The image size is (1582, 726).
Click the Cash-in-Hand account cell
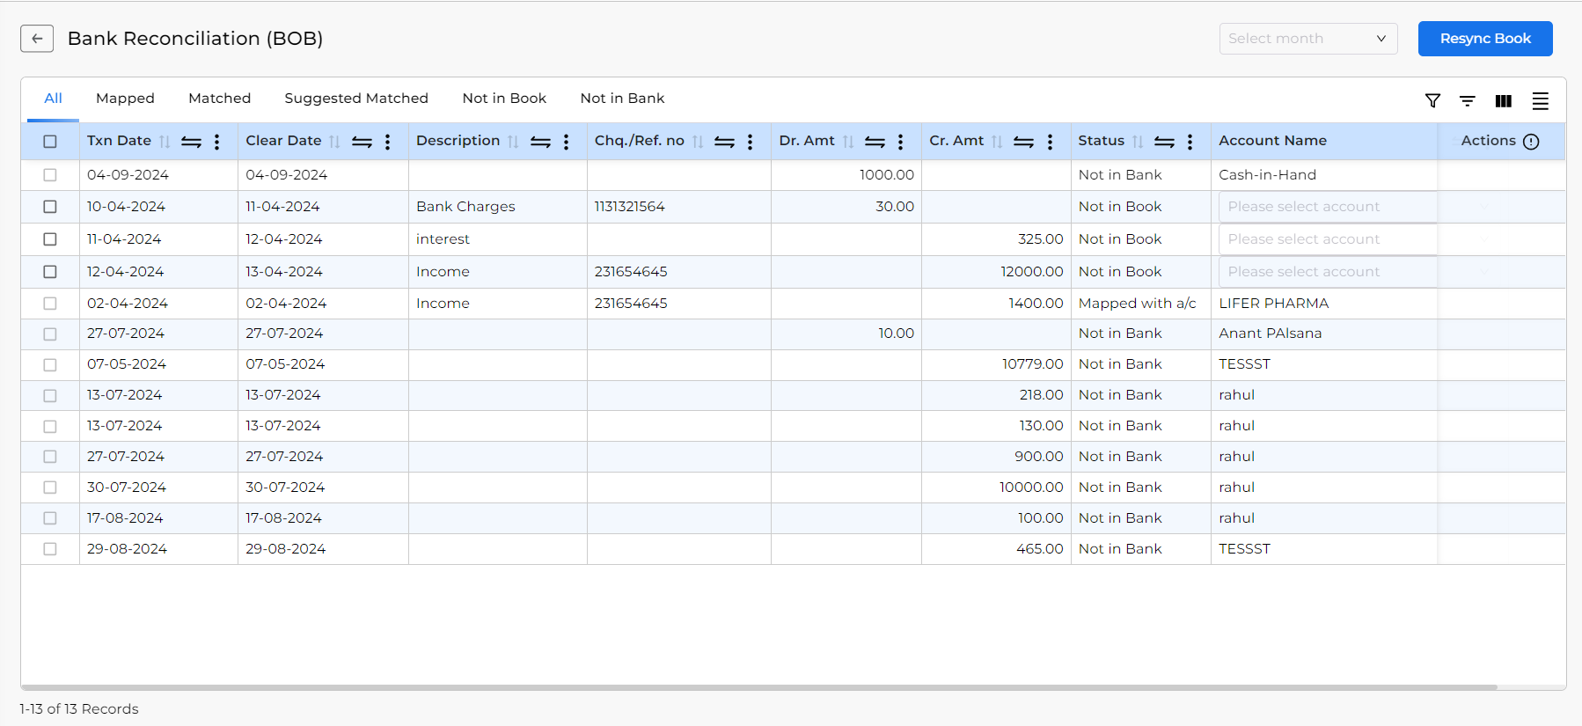tap(1324, 175)
